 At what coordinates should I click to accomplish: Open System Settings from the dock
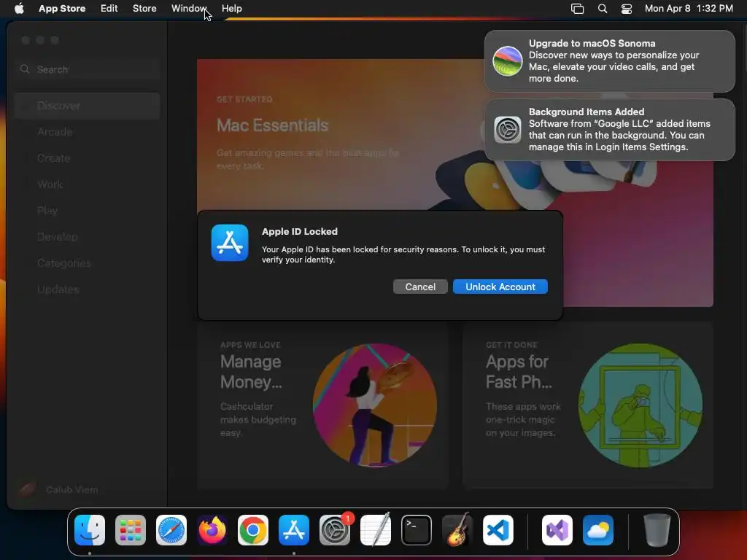coord(334,530)
